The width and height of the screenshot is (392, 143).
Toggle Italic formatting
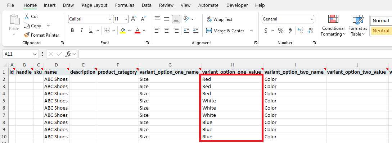point(81,31)
